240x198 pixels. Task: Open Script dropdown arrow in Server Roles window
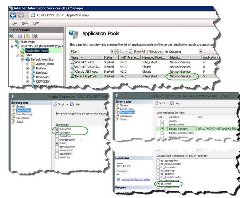[x=67, y=104]
